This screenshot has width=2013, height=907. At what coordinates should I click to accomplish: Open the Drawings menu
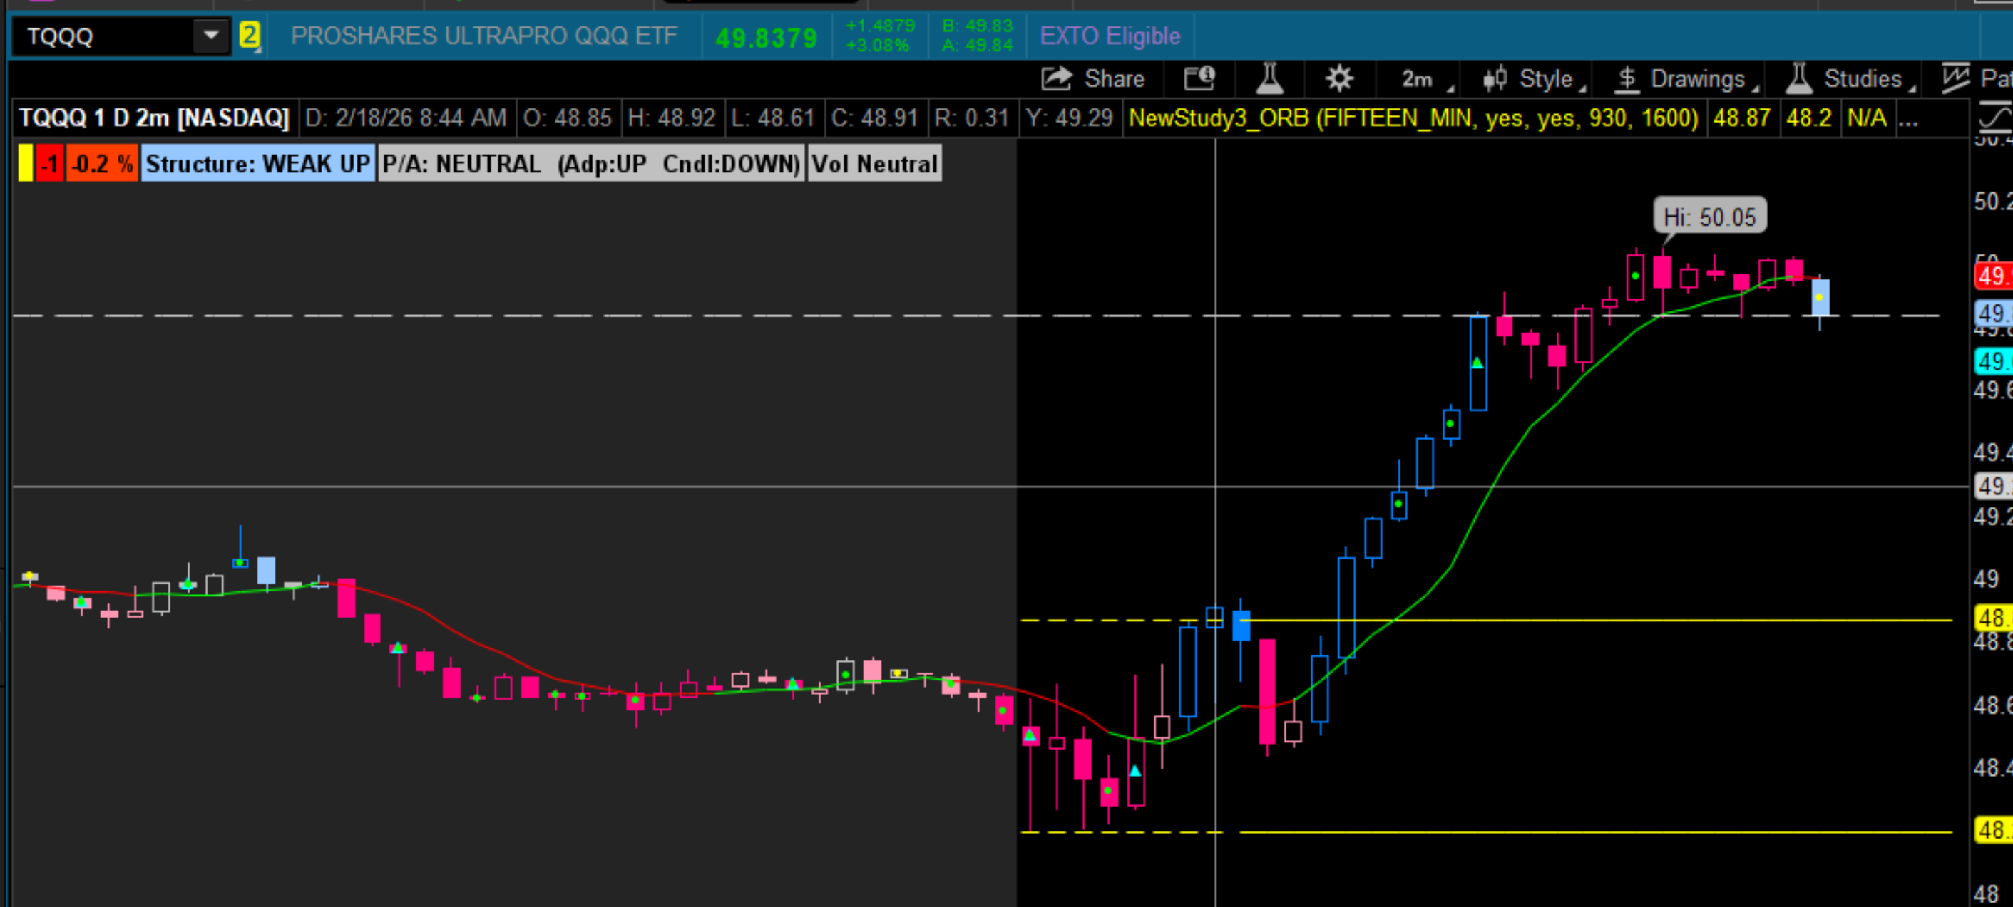click(1697, 79)
